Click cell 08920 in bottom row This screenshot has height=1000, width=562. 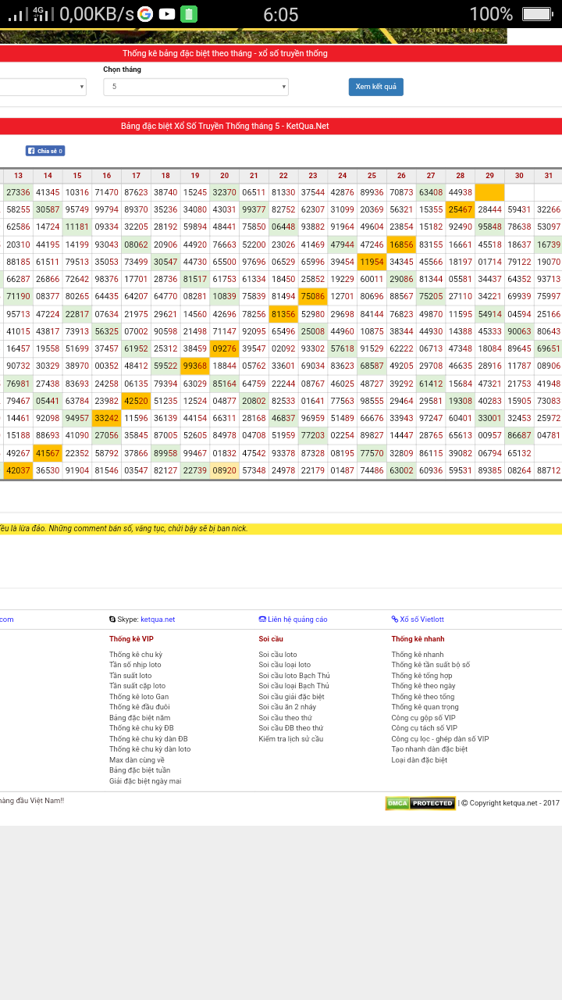pos(224,470)
